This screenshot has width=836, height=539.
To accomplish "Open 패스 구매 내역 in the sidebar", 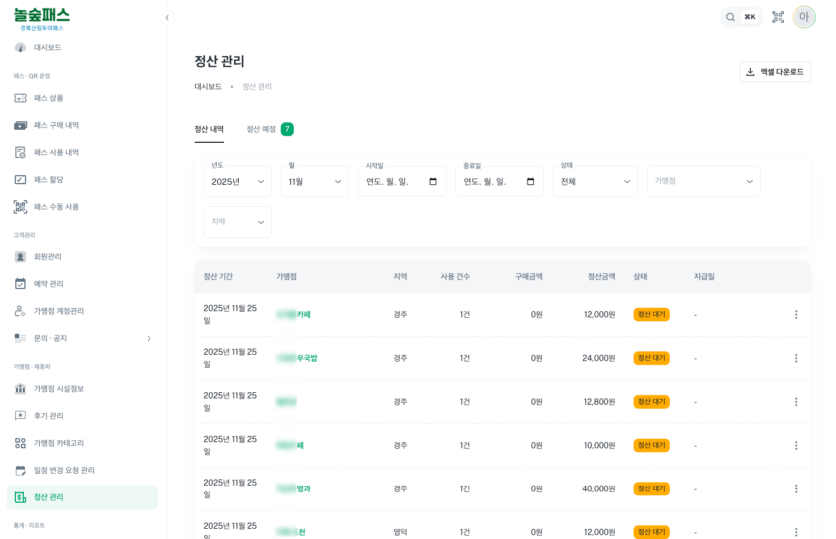I will tap(56, 125).
